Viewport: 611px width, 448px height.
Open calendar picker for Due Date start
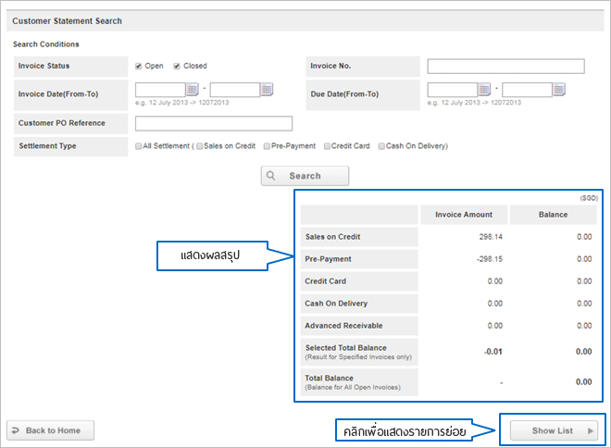484,90
